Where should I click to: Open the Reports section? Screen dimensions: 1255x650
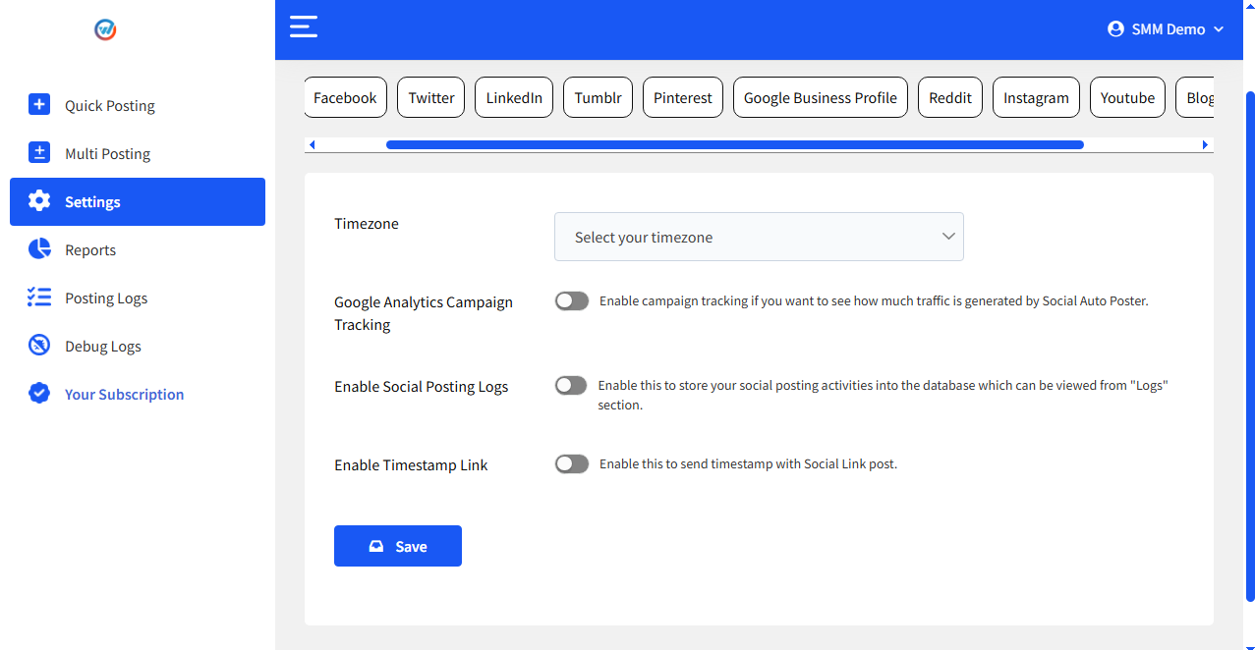(138, 249)
